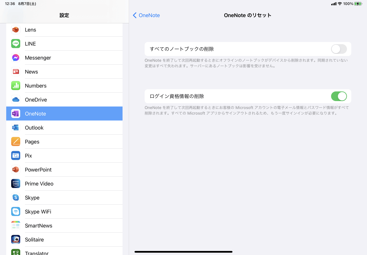Tap the Messenger app icon
The image size is (367, 255).
click(x=16, y=58)
